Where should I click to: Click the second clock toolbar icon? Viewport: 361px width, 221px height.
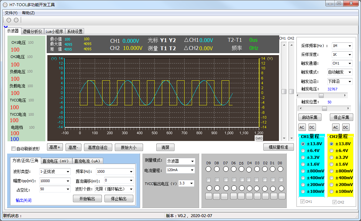point(16,20)
